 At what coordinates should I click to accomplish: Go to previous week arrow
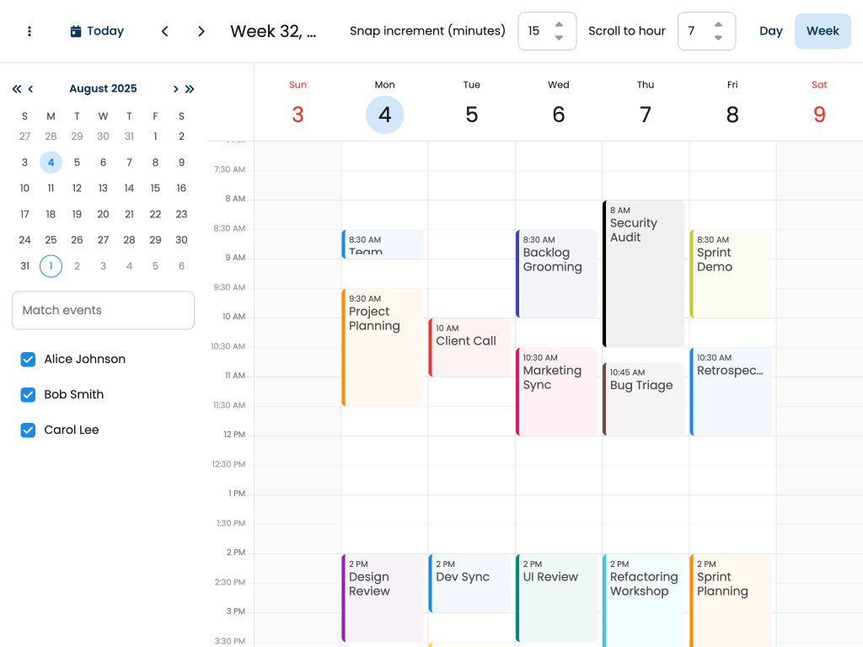pyautogui.click(x=165, y=31)
